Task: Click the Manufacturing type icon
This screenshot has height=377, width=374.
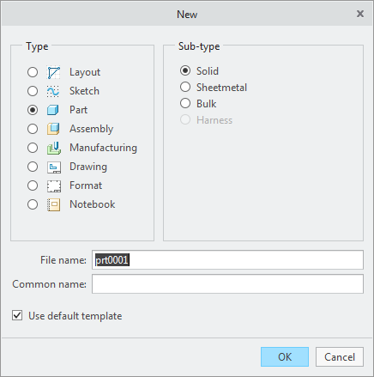Action: pyautogui.click(x=53, y=148)
